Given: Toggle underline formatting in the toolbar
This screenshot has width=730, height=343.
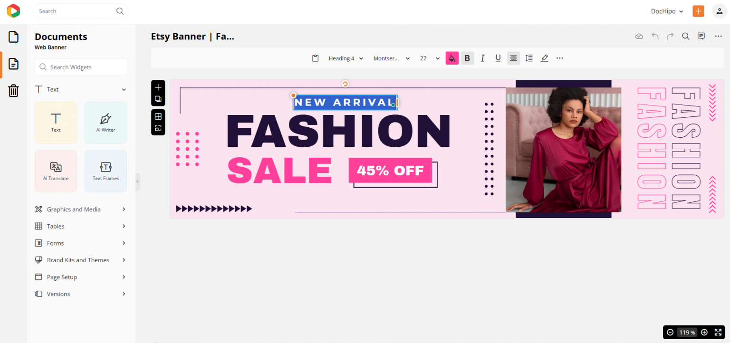Looking at the screenshot, I should pyautogui.click(x=498, y=58).
